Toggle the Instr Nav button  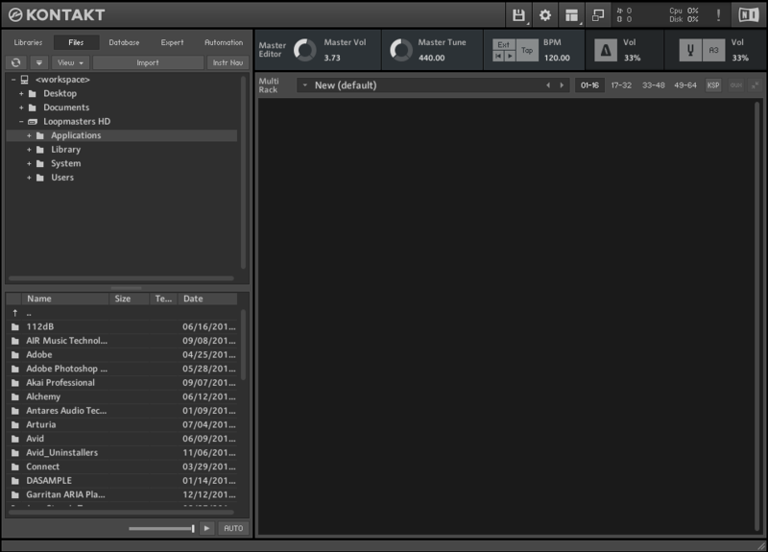228,62
